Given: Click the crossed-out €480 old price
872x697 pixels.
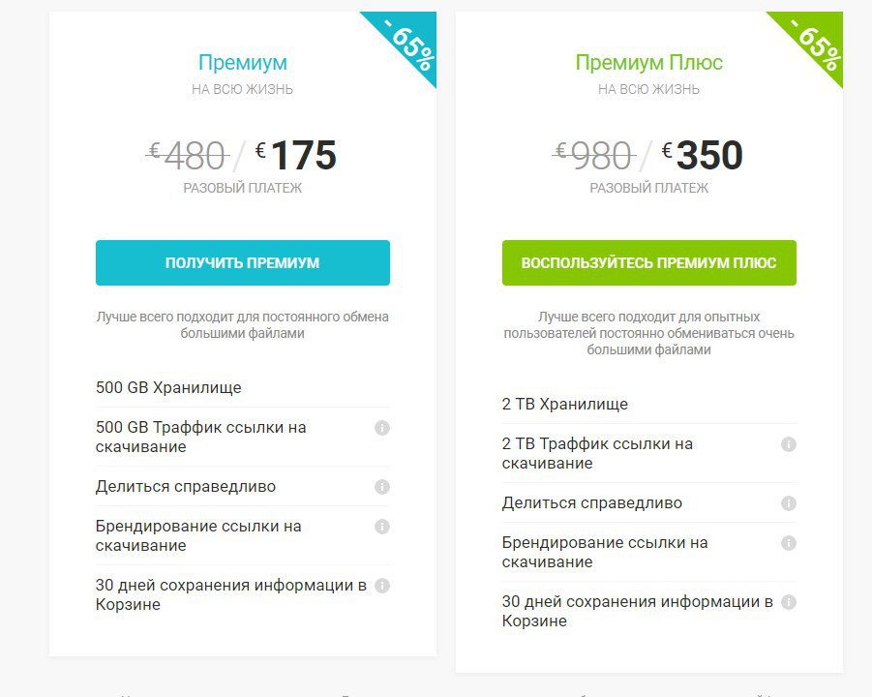Looking at the screenshot, I should coord(188,155).
